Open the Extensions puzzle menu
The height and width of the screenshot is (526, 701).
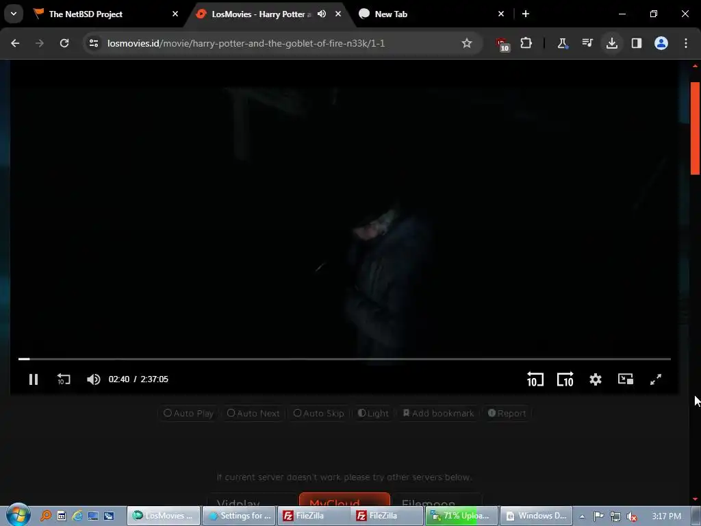tap(526, 43)
